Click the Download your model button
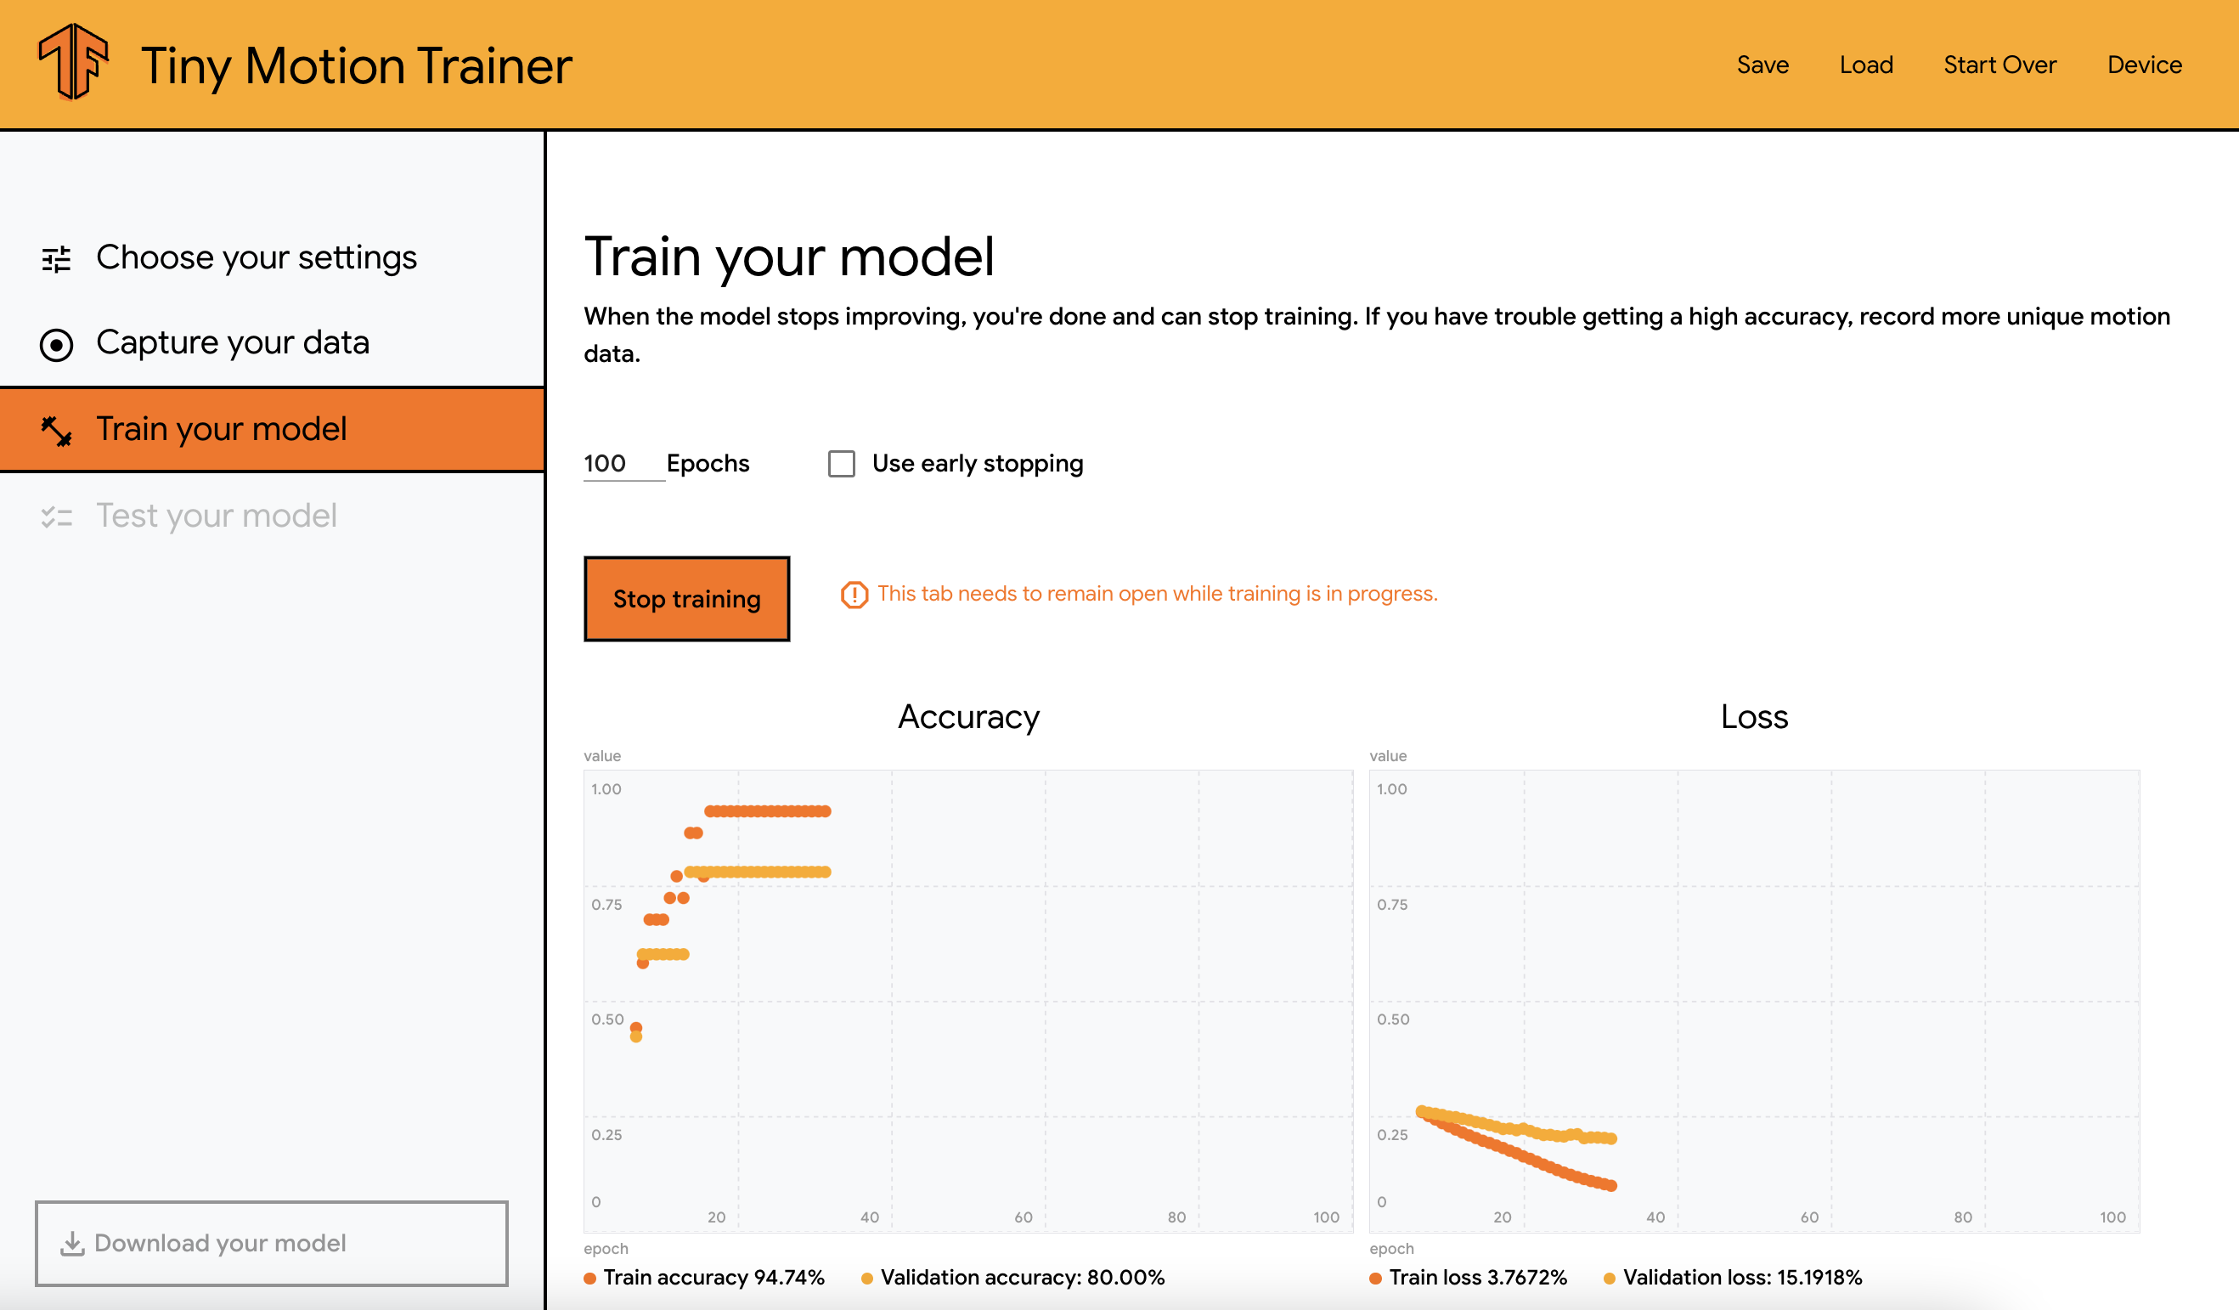Viewport: 2239px width, 1310px height. point(271,1241)
